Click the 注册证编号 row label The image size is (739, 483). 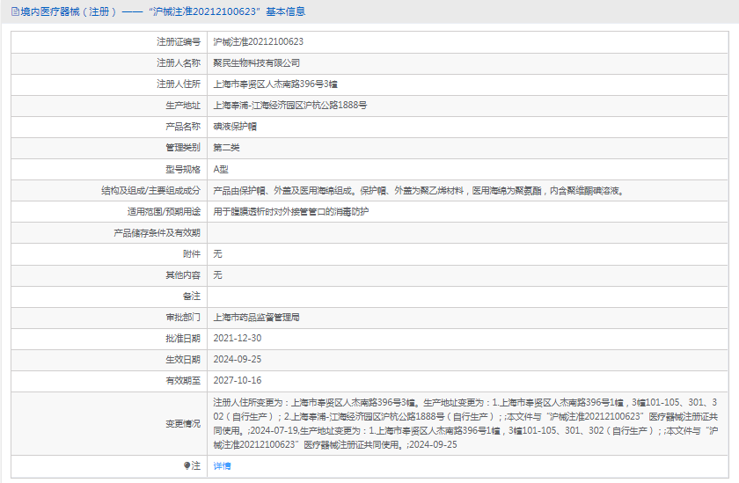[x=179, y=42]
